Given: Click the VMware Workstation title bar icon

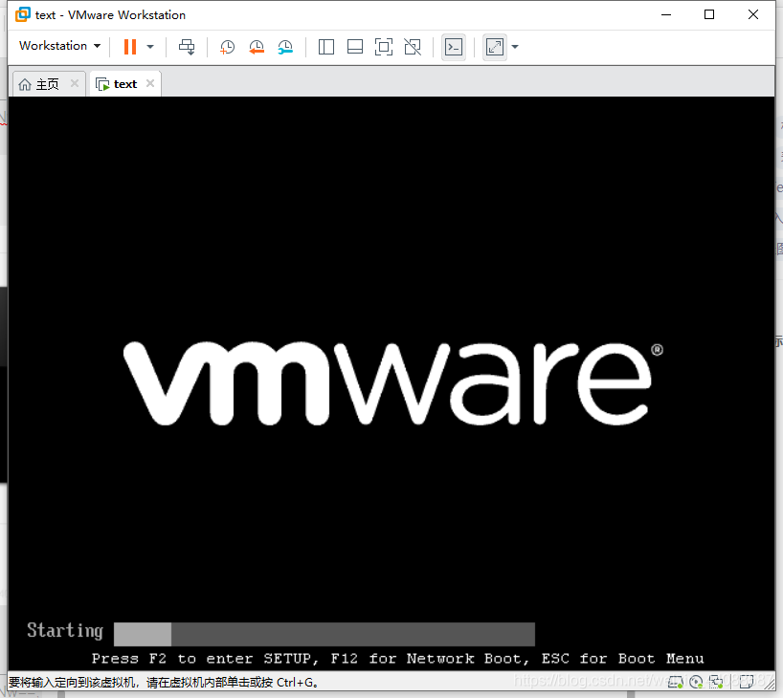Looking at the screenshot, I should pos(22,14).
